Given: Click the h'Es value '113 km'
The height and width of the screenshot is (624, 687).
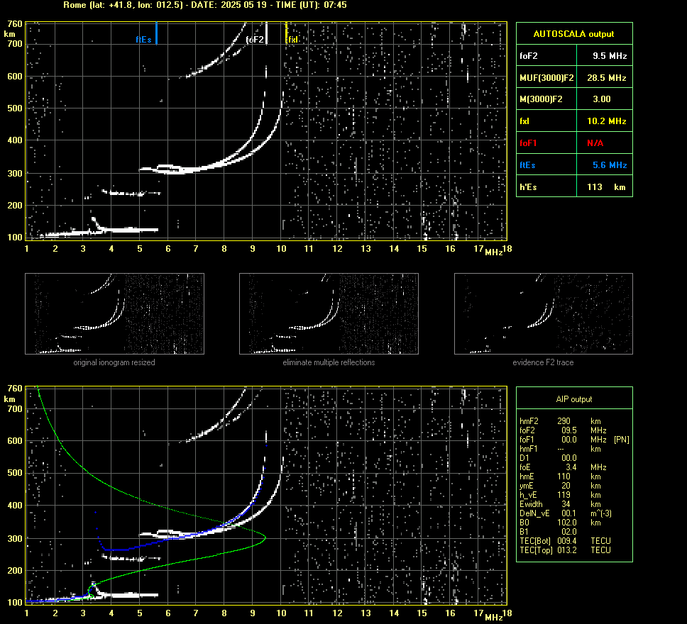Looking at the screenshot, I should (x=606, y=187).
